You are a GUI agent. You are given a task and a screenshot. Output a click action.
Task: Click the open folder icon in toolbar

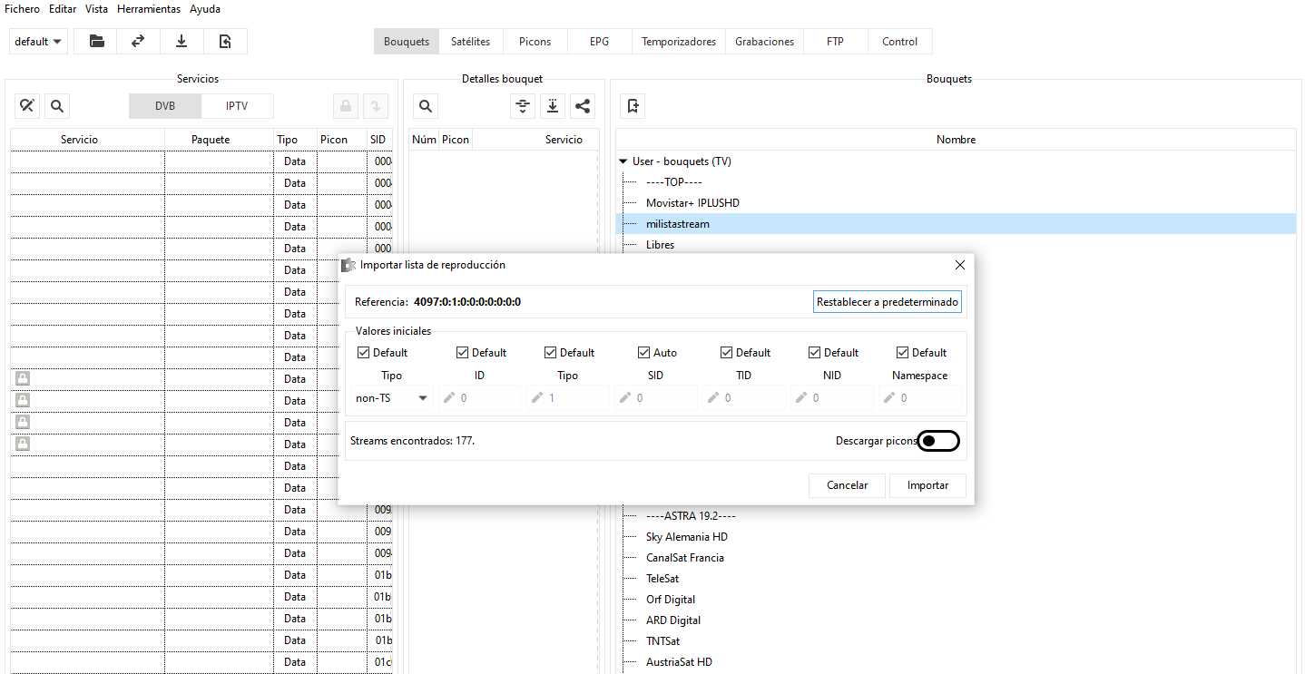tap(96, 42)
